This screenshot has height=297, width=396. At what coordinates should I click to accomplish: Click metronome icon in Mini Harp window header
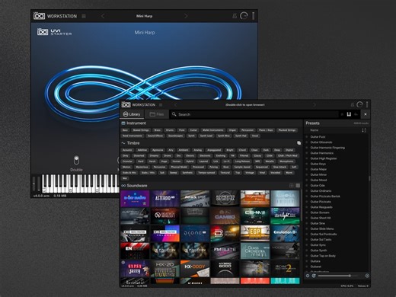pyautogui.click(x=235, y=16)
